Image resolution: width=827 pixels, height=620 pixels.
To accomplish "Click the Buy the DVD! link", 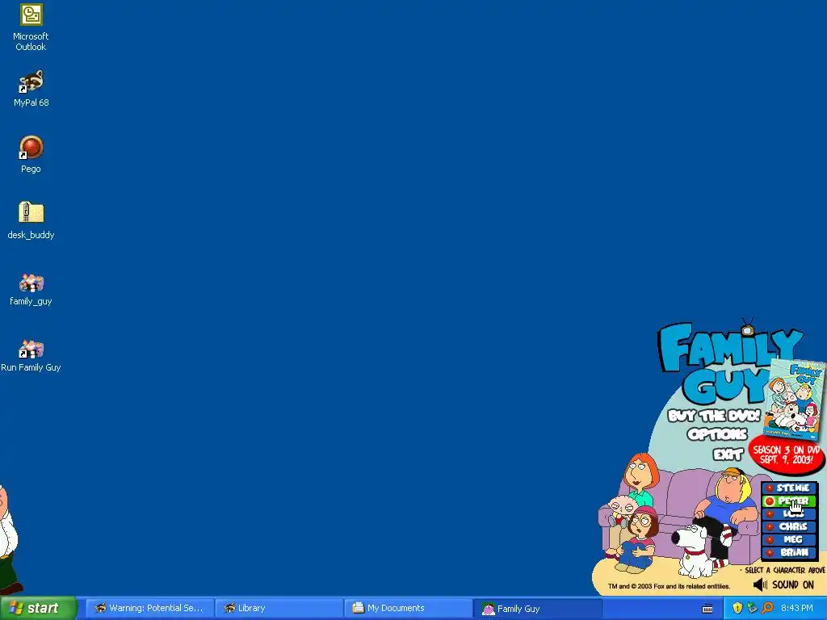I will 714,416.
